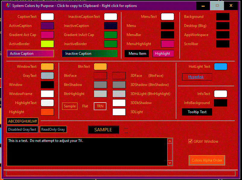Click the 3DHiLight swatch
The width and height of the screenshot is (242, 180).
click(x=119, y=94)
